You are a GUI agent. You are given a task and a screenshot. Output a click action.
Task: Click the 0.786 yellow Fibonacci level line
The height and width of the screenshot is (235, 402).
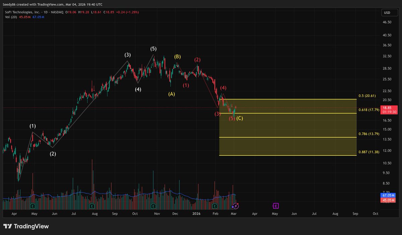point(288,137)
